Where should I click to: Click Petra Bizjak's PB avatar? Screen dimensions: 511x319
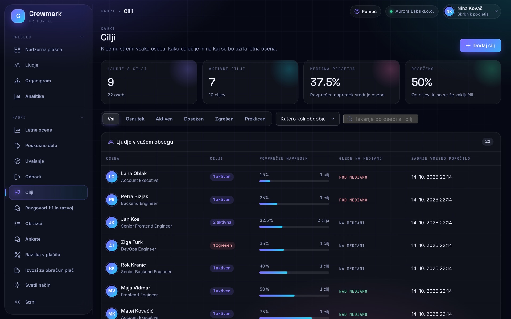click(112, 200)
